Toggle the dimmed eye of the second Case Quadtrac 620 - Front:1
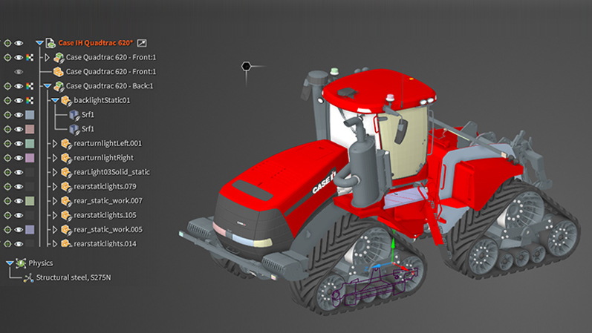Screen dimensions: 592x333 (x=19, y=72)
